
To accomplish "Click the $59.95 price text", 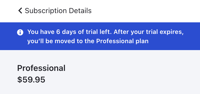I will point(31,80).
